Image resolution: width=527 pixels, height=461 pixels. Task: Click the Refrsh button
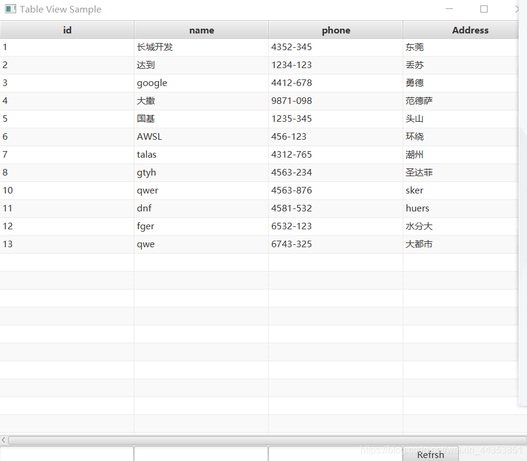(x=430, y=454)
